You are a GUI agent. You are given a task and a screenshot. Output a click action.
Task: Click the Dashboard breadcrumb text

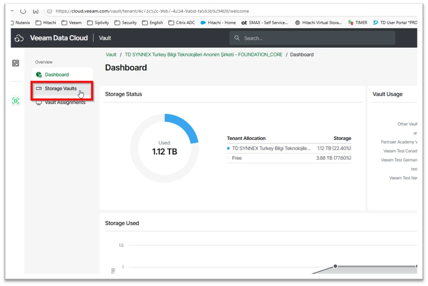pos(302,54)
